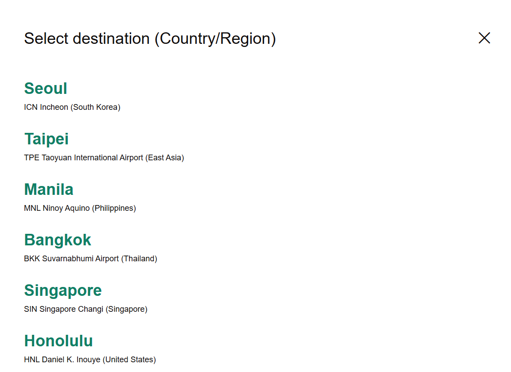Click the ICN Incheon airport name
Viewport: 511px width, 372px height.
click(x=46, y=107)
